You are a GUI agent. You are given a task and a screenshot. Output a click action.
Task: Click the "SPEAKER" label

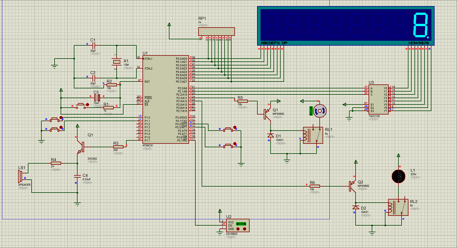[24, 185]
